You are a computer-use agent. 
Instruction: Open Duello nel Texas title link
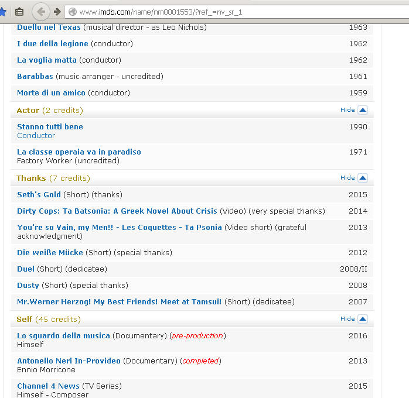[x=49, y=28]
